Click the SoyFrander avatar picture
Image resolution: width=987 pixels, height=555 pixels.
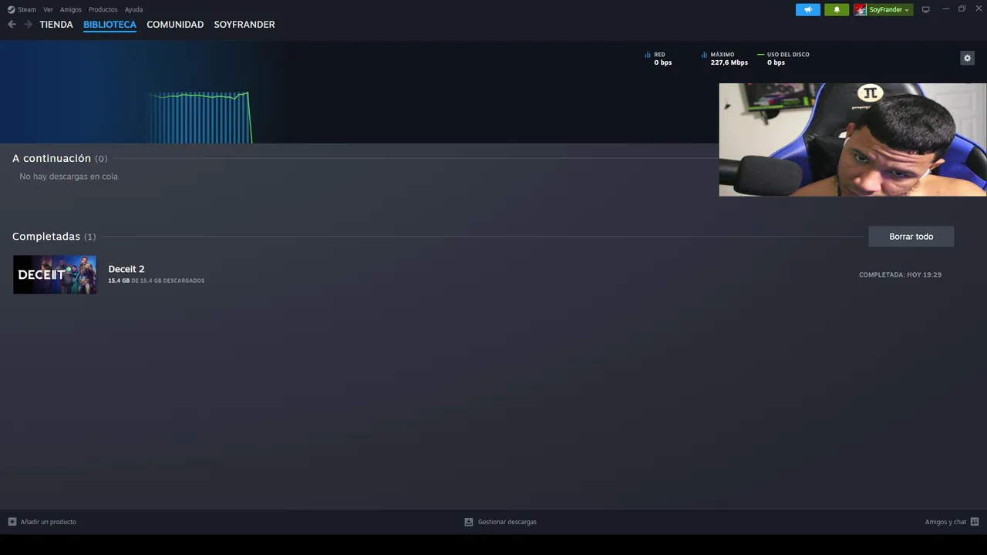[x=860, y=9]
